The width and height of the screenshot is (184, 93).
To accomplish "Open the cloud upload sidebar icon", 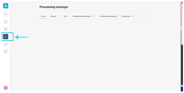I will tap(6, 44).
